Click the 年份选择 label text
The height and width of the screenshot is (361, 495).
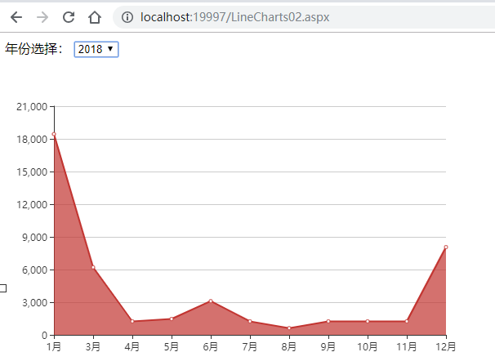(36, 49)
